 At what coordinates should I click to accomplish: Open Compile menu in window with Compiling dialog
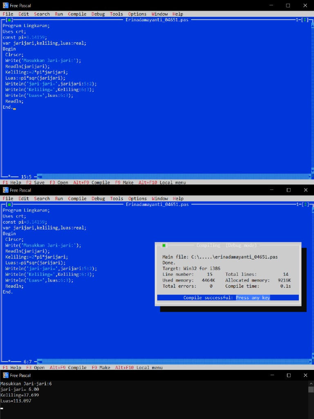(77, 198)
